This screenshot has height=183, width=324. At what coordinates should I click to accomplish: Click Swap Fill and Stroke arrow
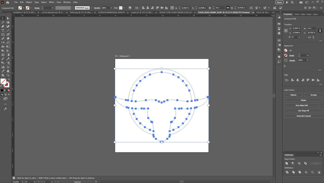[x=9, y=79]
